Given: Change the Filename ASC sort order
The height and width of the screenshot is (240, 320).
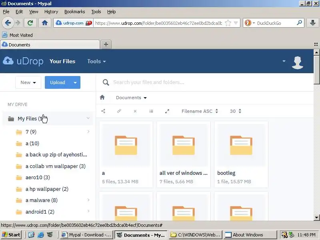Looking at the screenshot, I should [200, 111].
